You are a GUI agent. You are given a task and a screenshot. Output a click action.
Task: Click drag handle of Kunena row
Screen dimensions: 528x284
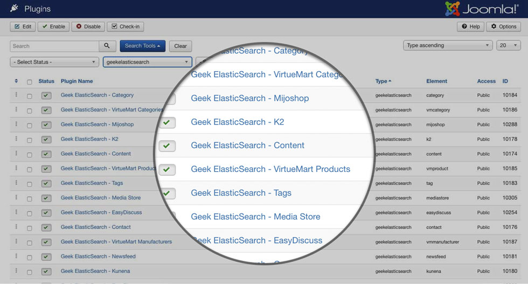coord(16,271)
